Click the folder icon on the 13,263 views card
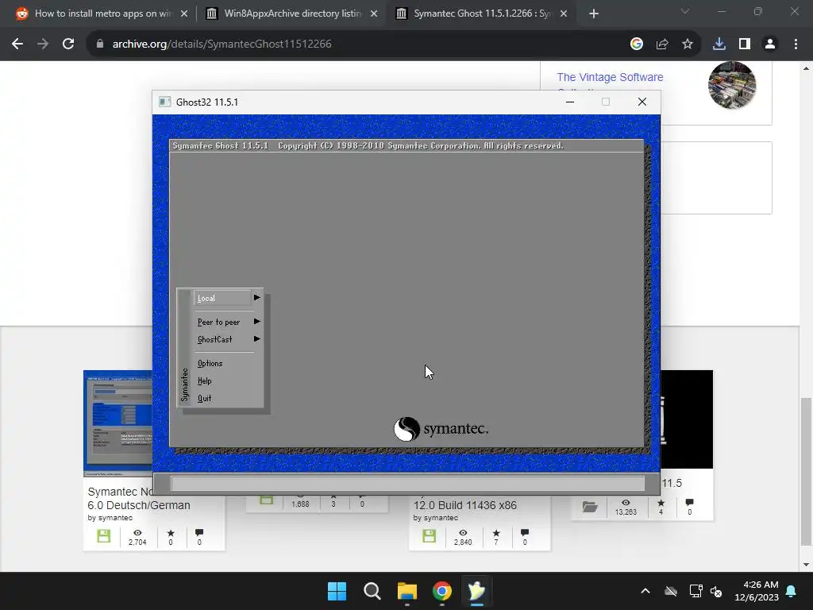Image resolution: width=813 pixels, height=610 pixels. pyautogui.click(x=590, y=506)
